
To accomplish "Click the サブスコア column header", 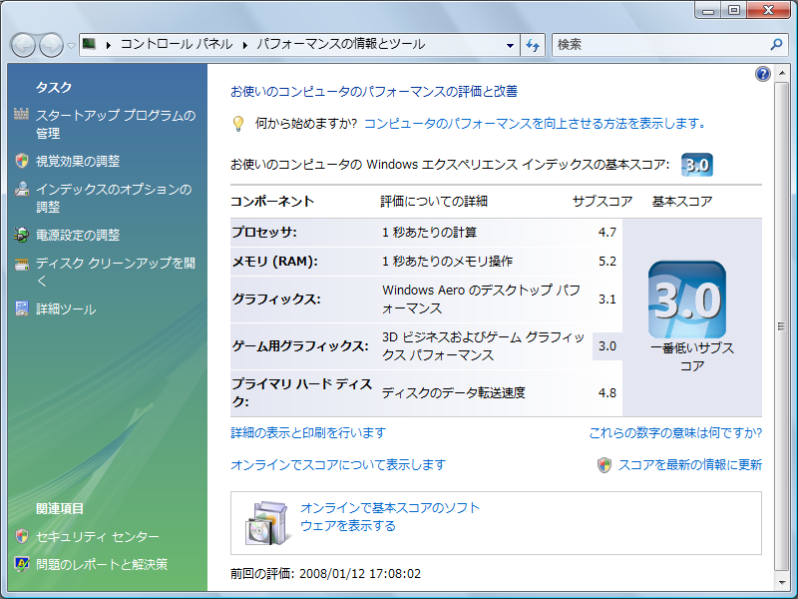I will pyautogui.click(x=602, y=202).
